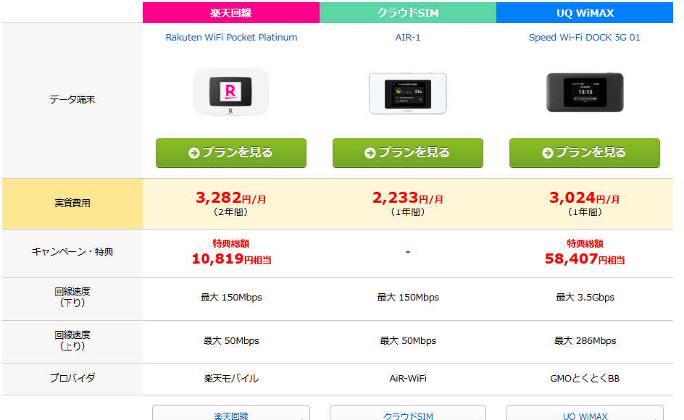Expand the bottom UQ WiMAX button

[x=585, y=415]
